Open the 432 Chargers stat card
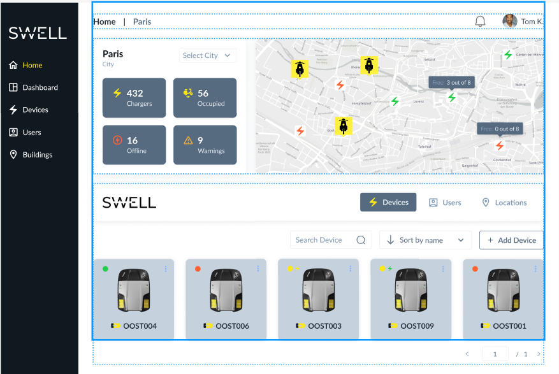The image size is (559, 374). coord(134,97)
